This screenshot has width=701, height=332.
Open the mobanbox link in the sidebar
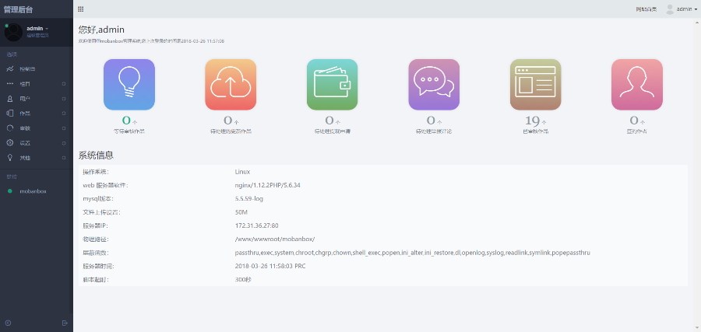33,191
